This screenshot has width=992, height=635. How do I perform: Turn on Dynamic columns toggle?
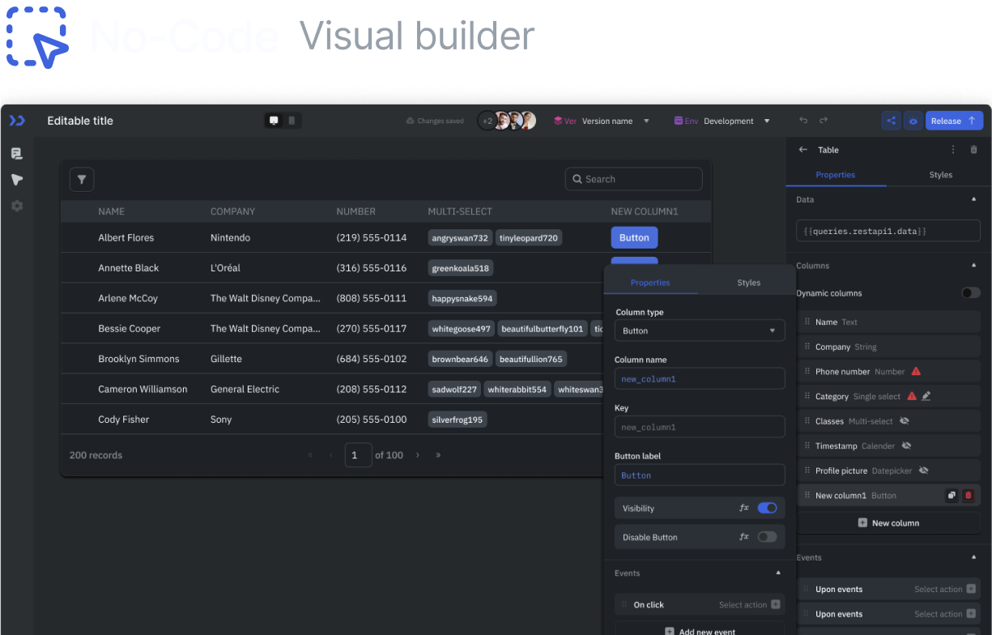click(x=970, y=293)
